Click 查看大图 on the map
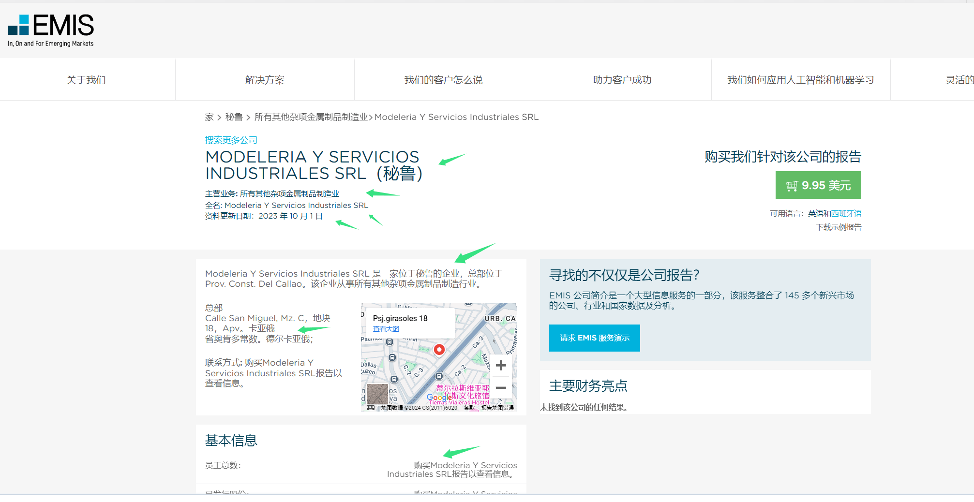974x502 pixels. [386, 329]
